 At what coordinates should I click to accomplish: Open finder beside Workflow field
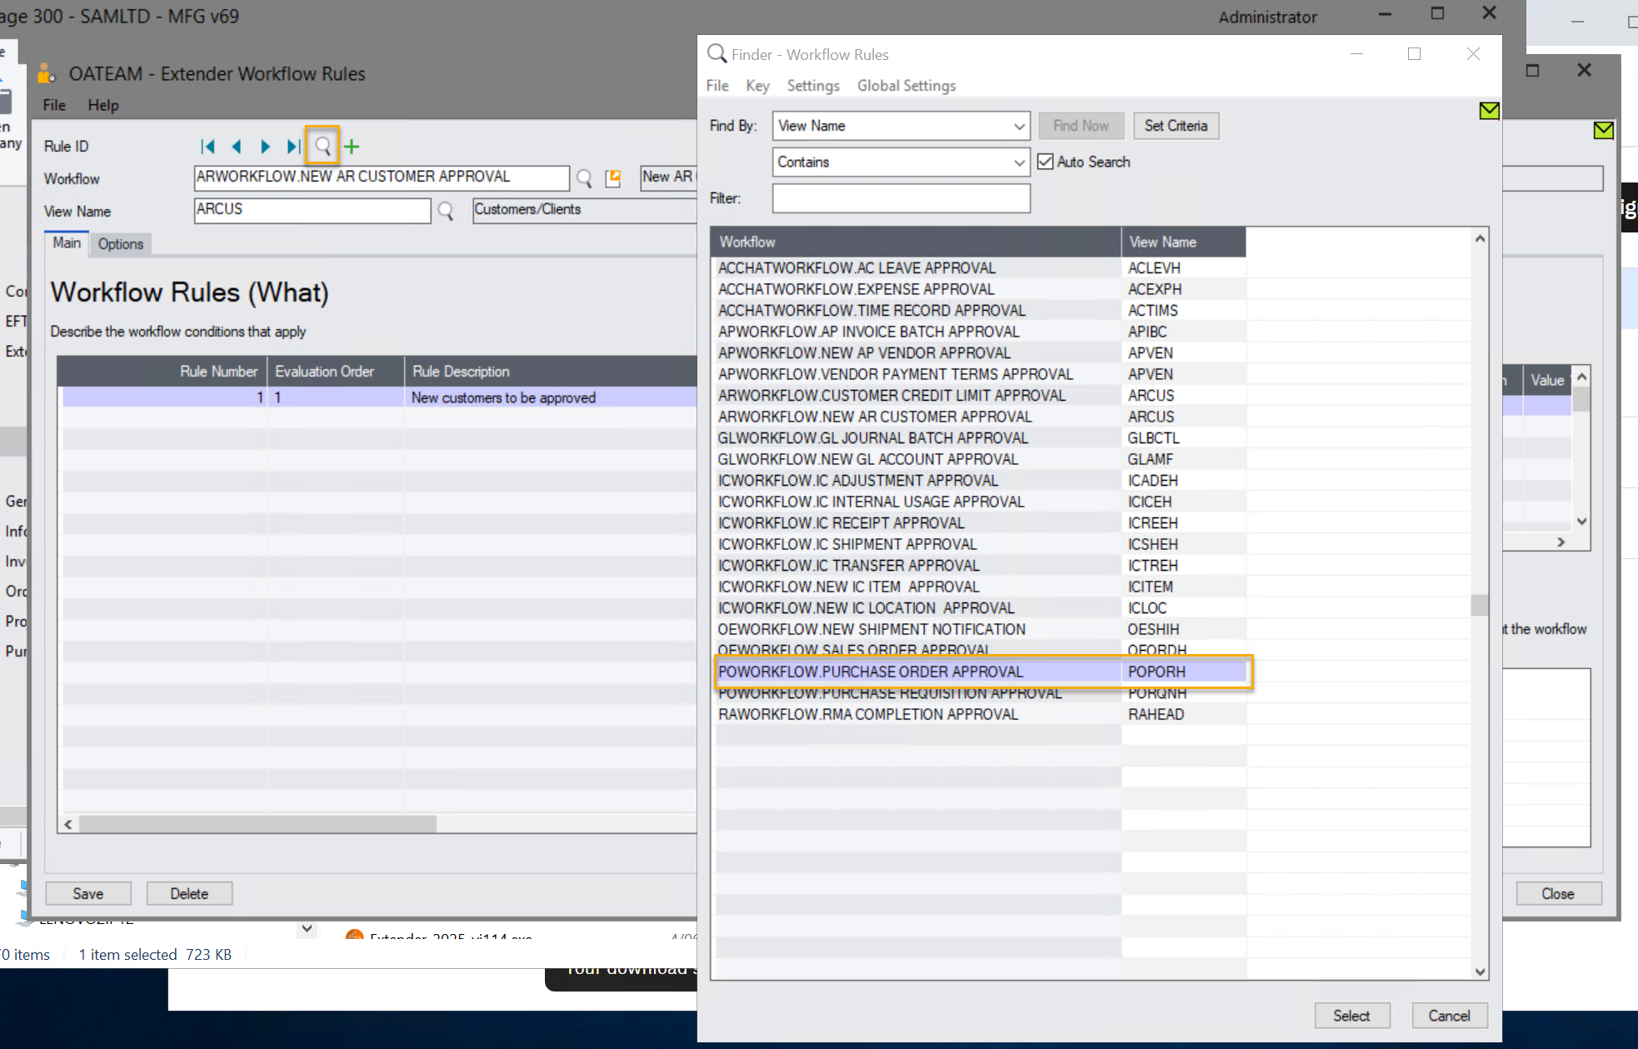[x=584, y=177]
